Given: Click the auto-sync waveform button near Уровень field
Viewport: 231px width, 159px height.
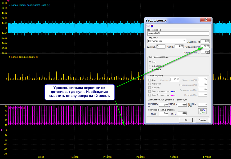Looking at the screenshot, I should 202,111.
